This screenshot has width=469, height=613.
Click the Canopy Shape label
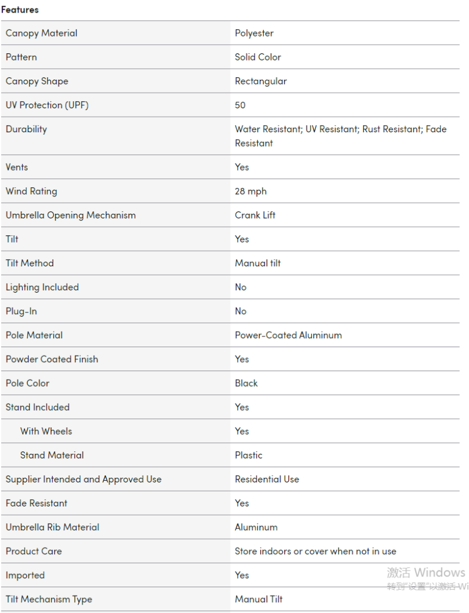(x=37, y=81)
